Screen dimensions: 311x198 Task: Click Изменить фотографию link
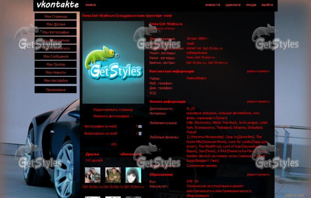pos(111,116)
